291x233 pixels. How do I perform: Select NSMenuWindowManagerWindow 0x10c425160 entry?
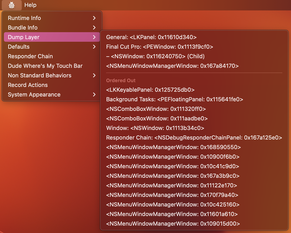(x=194, y=205)
